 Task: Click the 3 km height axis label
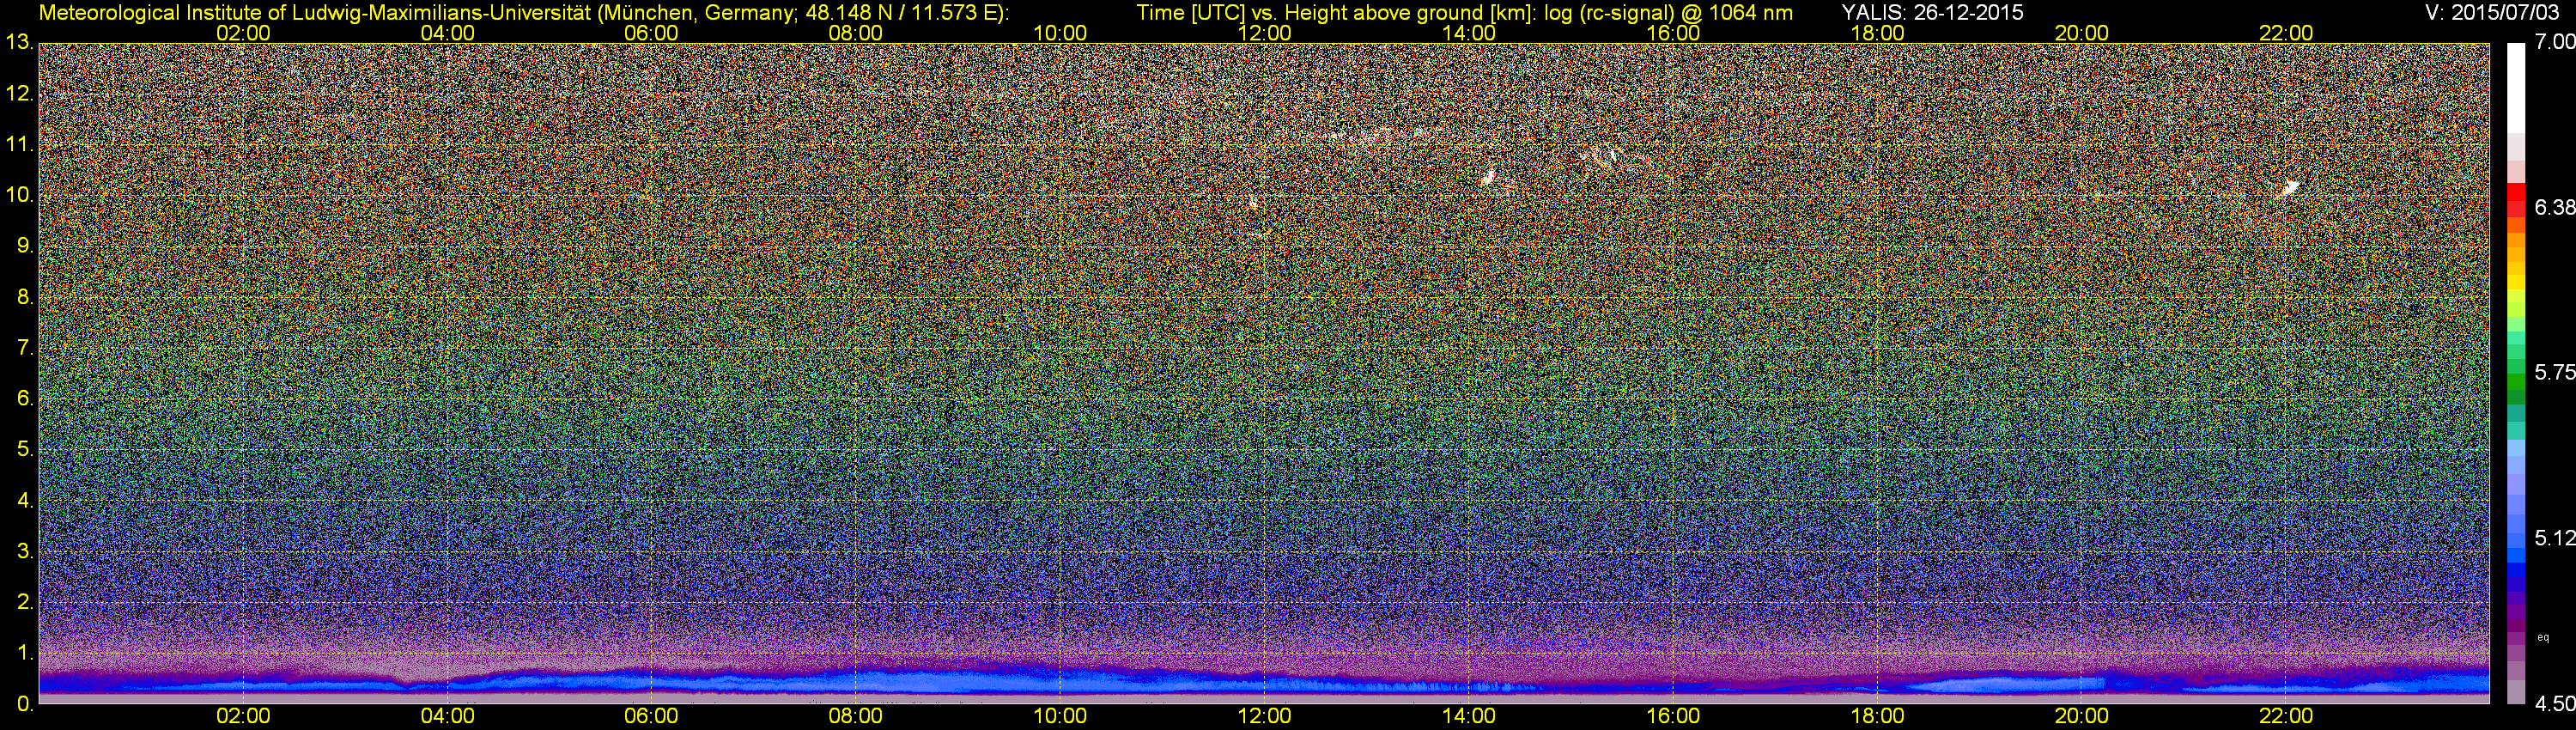pyautogui.click(x=24, y=551)
